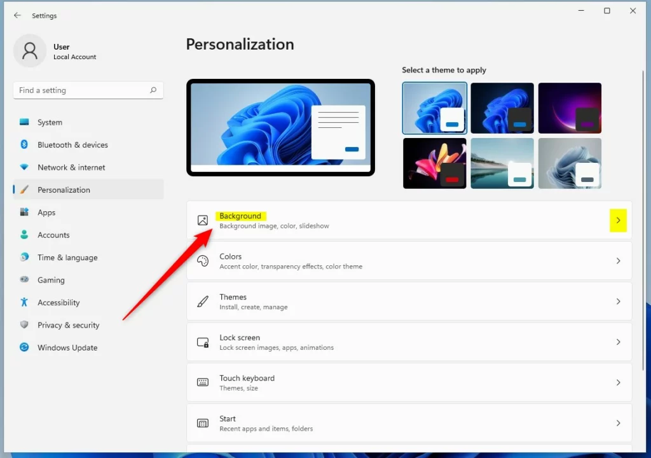Click the search magnifier icon
The width and height of the screenshot is (651, 458).
point(153,90)
